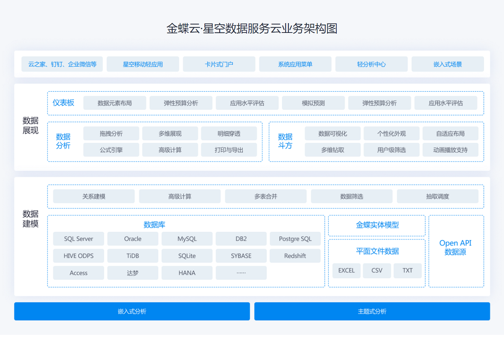This screenshot has width=504, height=339.
Task: Select the 金蝶实体模型 box
Action: (x=377, y=225)
